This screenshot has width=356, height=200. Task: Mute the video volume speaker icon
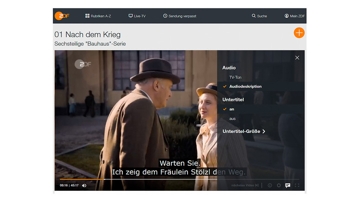coord(84,185)
